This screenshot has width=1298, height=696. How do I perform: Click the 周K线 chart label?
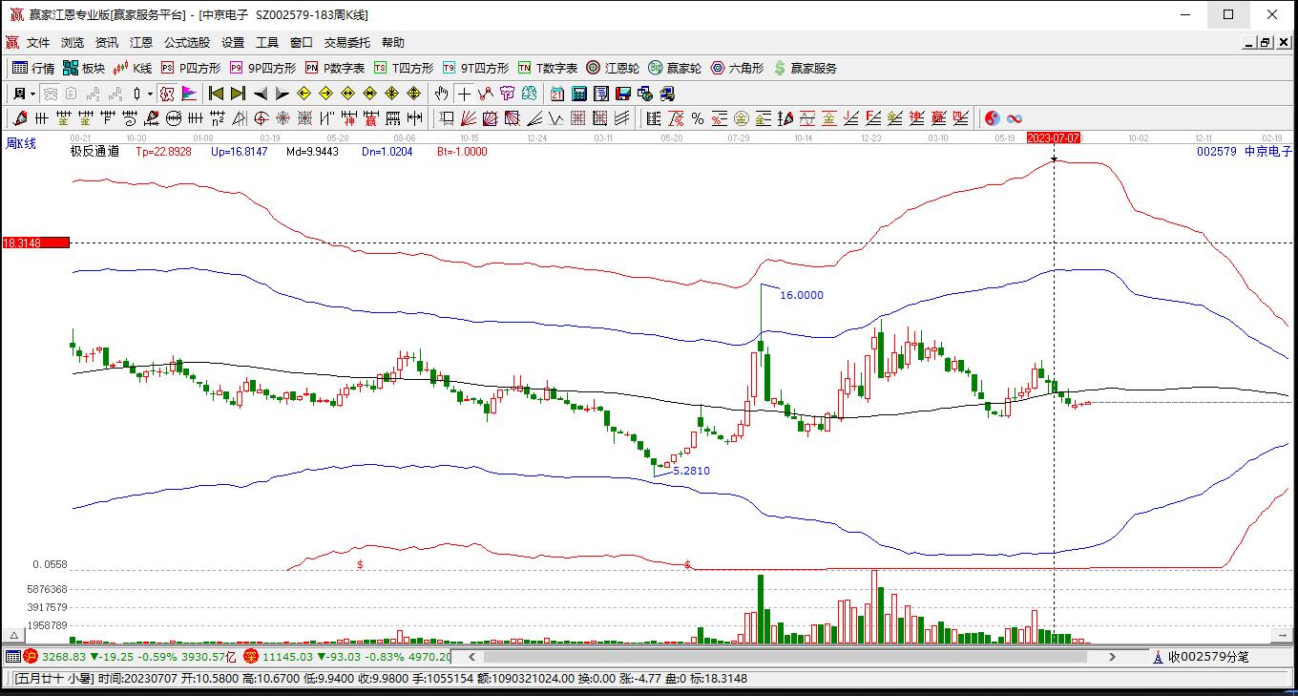(21, 143)
